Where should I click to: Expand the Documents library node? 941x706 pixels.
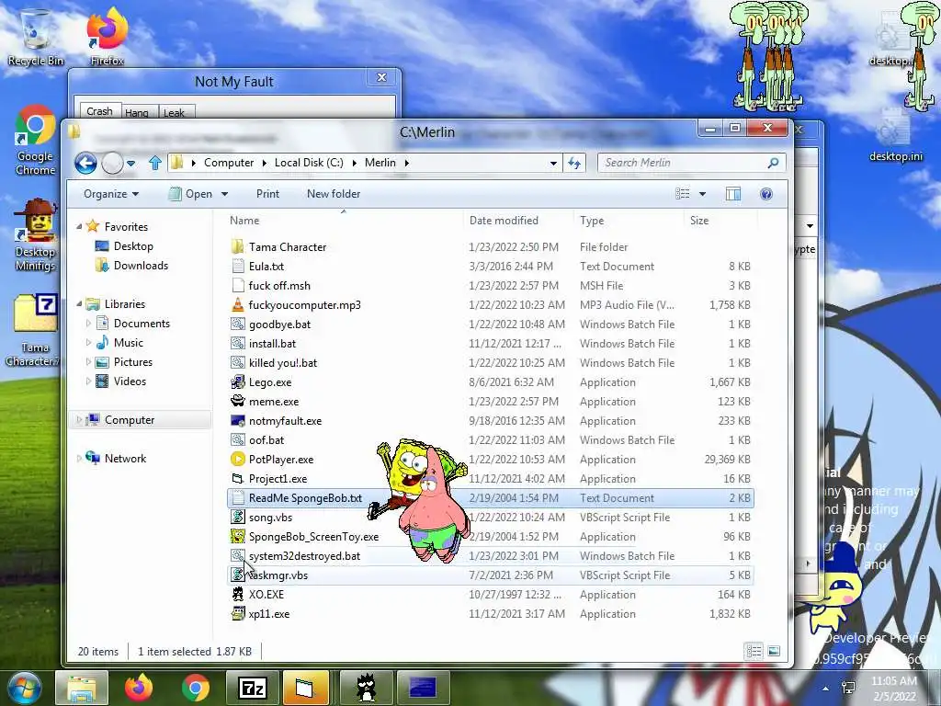coord(89,323)
